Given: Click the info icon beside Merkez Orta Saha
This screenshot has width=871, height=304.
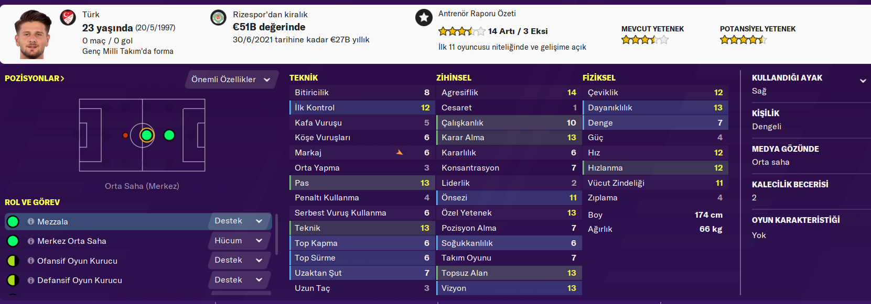Looking at the screenshot, I should point(31,241).
